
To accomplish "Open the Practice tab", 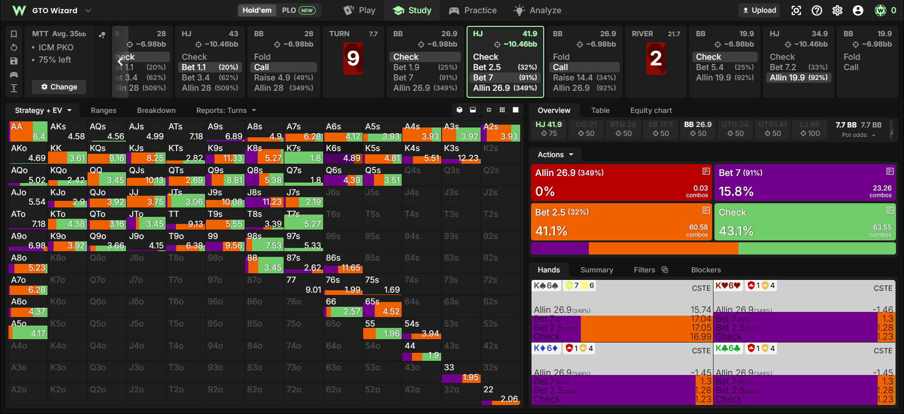I will 473,10.
